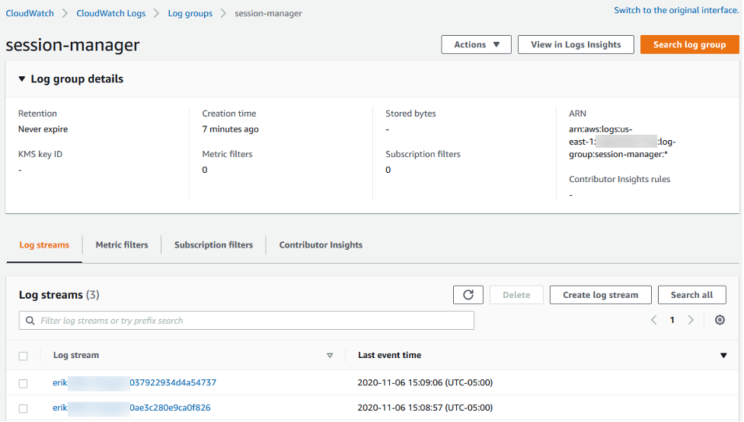Check the stream ending 037922934d4a54737
Screen dimensions: 744x422
pos(24,383)
